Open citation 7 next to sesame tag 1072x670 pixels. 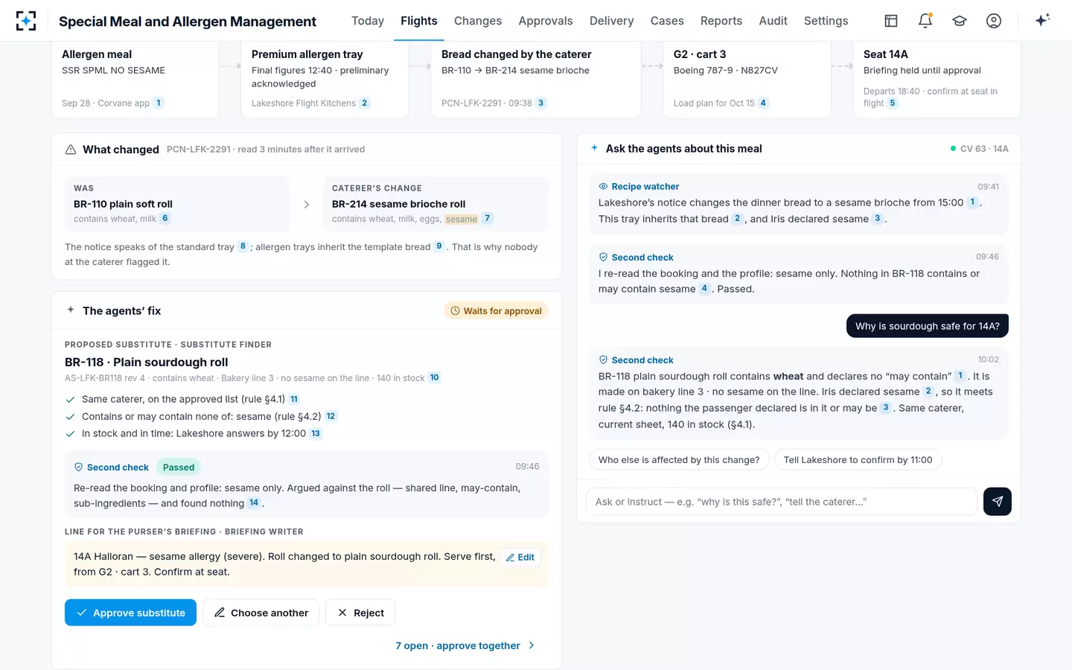click(x=487, y=219)
